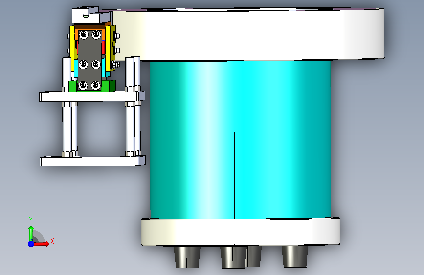Viewport: 424px width, 275px height.
Task: Pick the leftmost grey conical foot
Action: [x=187, y=257]
